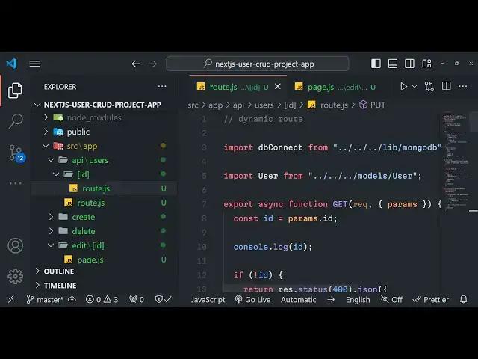Collapse the edit\[id] folder
Viewport: 478px width, 359px height.
(x=51, y=245)
